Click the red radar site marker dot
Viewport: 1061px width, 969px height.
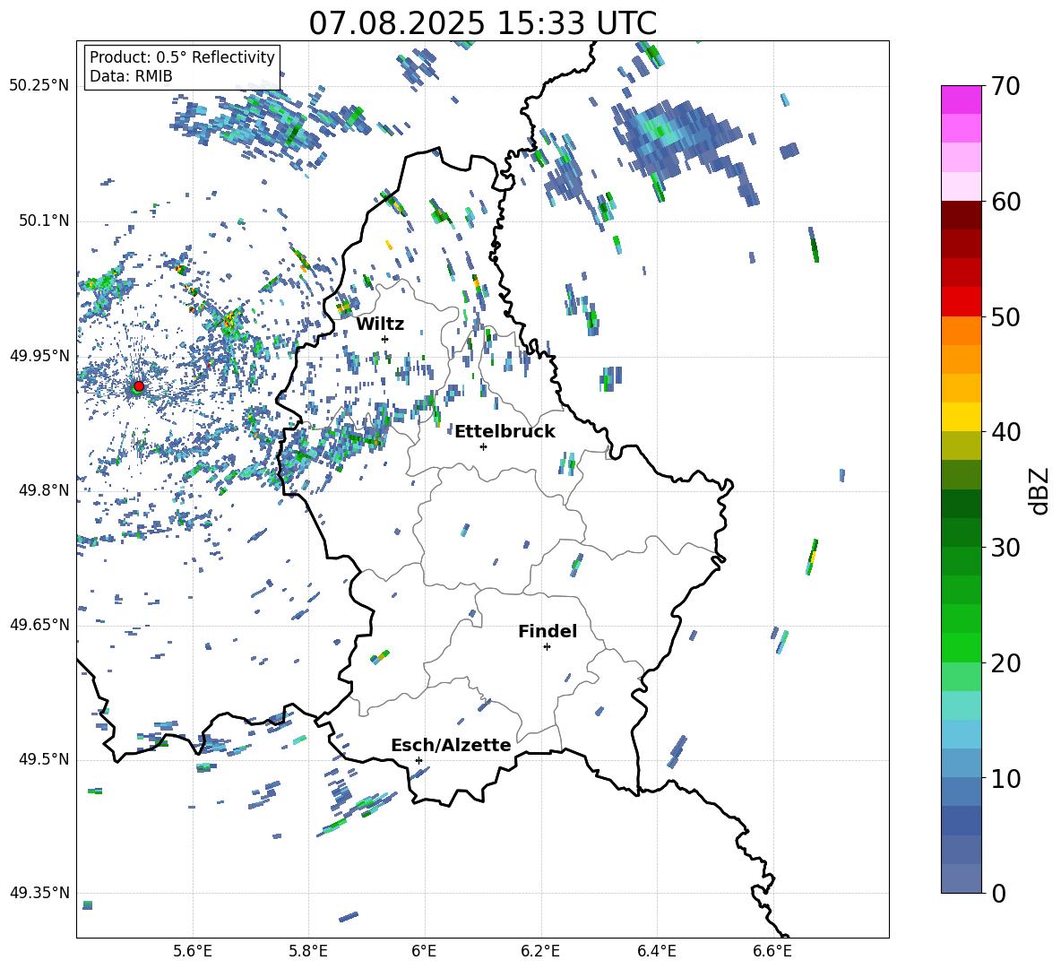tap(139, 385)
